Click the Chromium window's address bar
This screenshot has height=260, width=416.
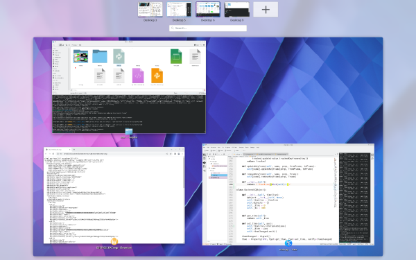(110, 154)
